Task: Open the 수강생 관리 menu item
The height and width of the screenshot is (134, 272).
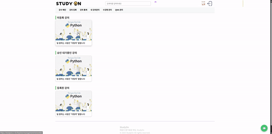Action: point(107,10)
